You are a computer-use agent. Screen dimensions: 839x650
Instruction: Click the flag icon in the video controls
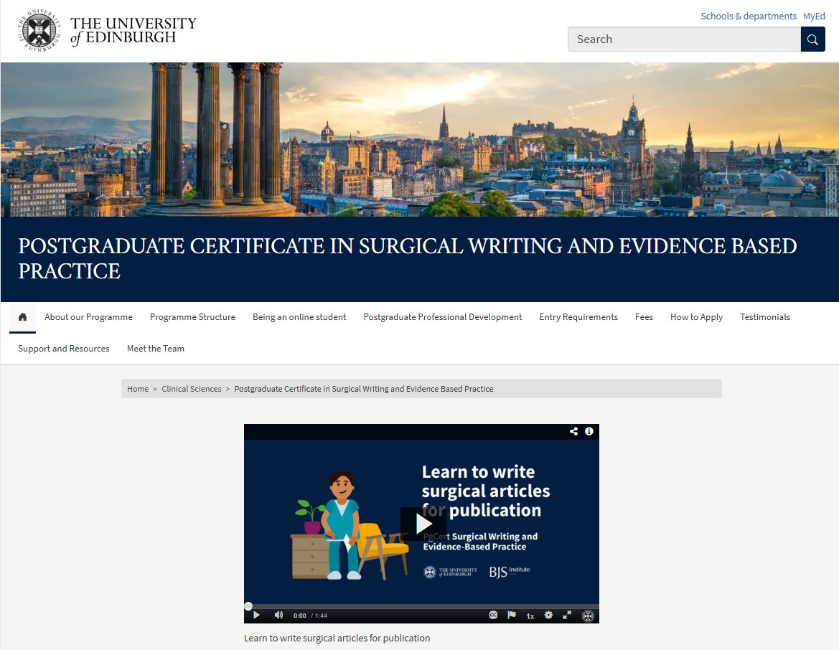pyautogui.click(x=512, y=616)
